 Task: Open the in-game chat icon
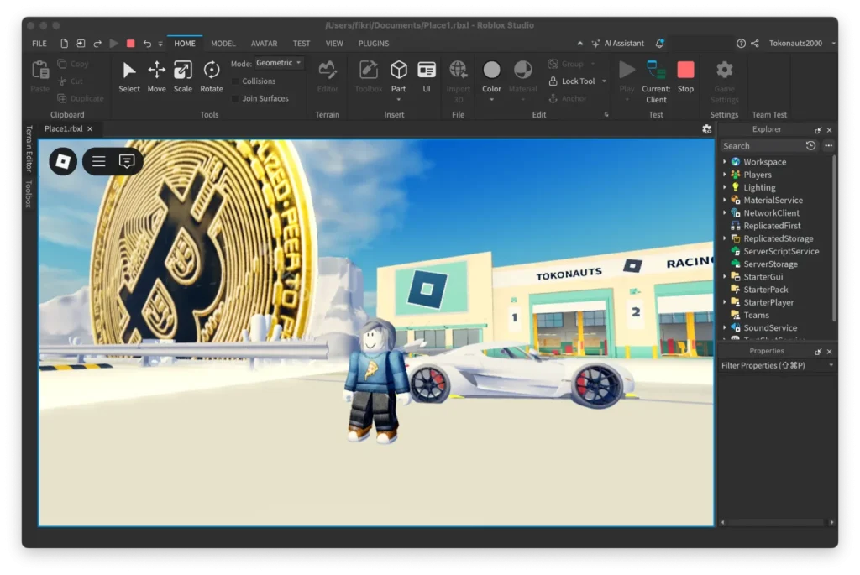coord(127,161)
